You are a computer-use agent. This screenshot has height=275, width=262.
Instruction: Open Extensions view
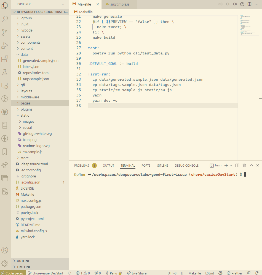(5, 59)
